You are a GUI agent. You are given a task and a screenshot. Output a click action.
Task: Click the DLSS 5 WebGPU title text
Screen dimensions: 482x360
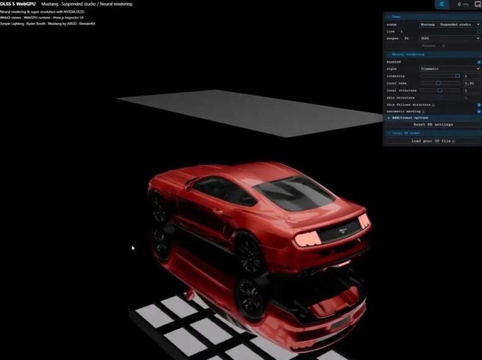(18, 4)
